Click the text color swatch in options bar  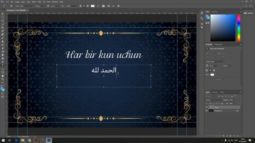[x=92, y=6]
